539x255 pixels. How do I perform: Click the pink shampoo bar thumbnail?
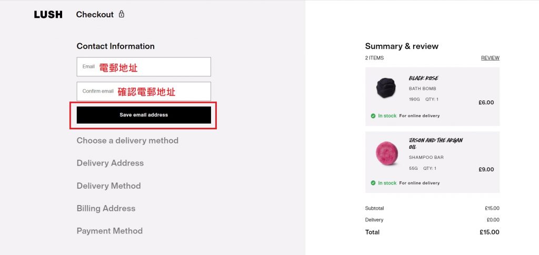point(387,153)
